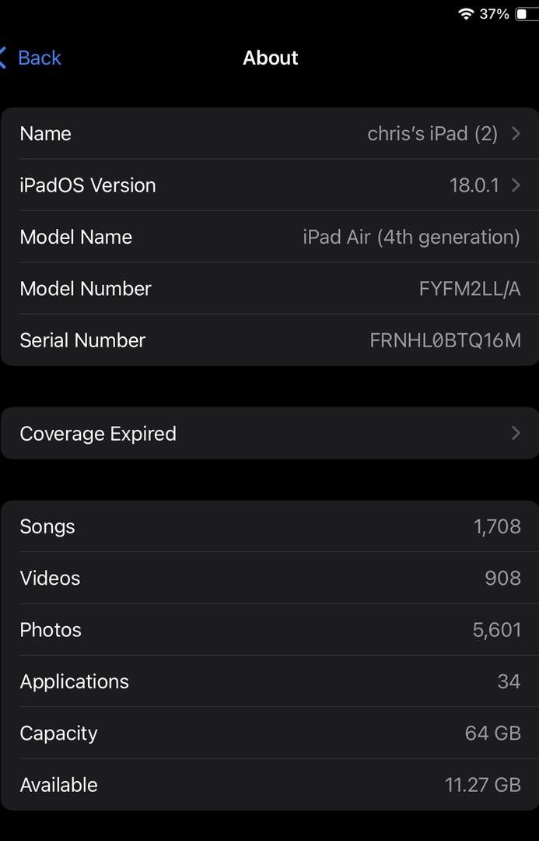Image resolution: width=539 pixels, height=841 pixels.
Task: Tap the Serial Number value
Action: click(x=445, y=340)
